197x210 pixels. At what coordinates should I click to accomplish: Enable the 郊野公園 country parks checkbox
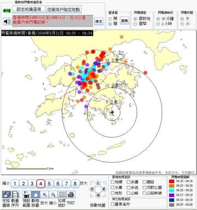tap(144, 188)
